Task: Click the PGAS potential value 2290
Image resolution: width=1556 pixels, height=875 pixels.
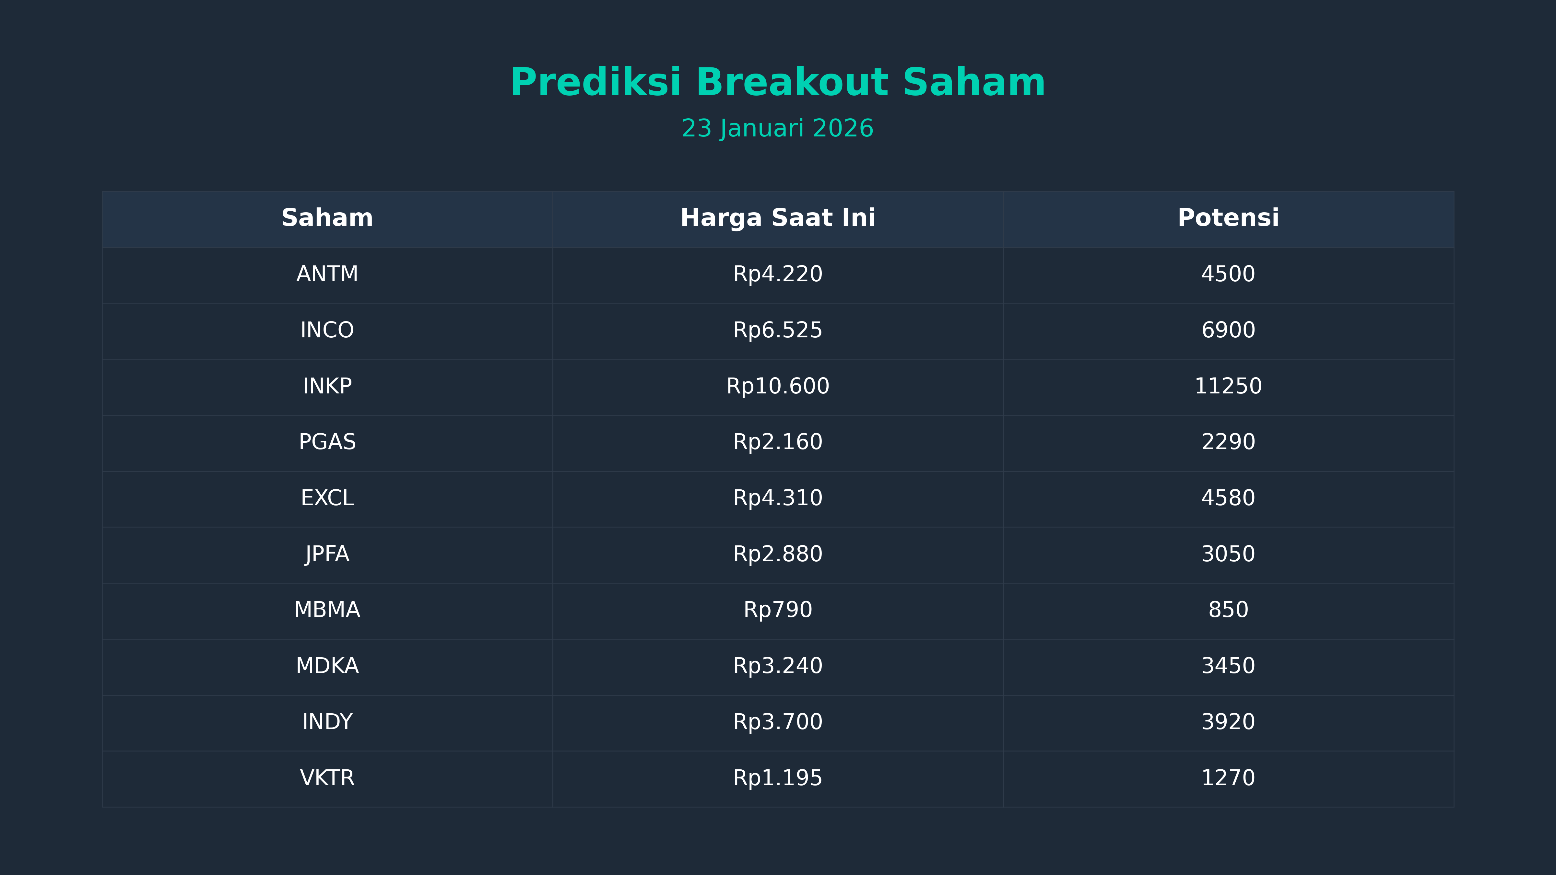Action: pyautogui.click(x=1228, y=442)
